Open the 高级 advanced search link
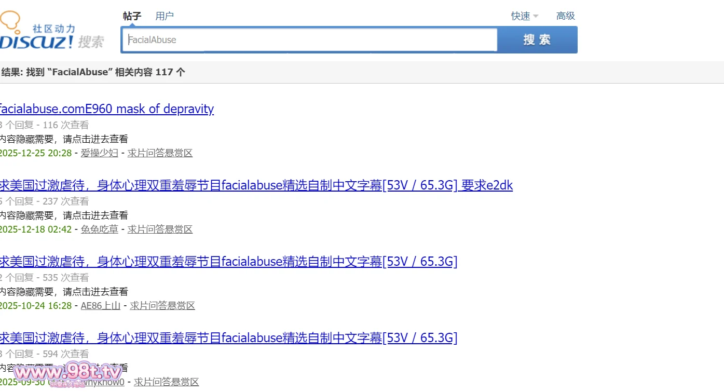The height and width of the screenshot is (392, 724). (566, 16)
